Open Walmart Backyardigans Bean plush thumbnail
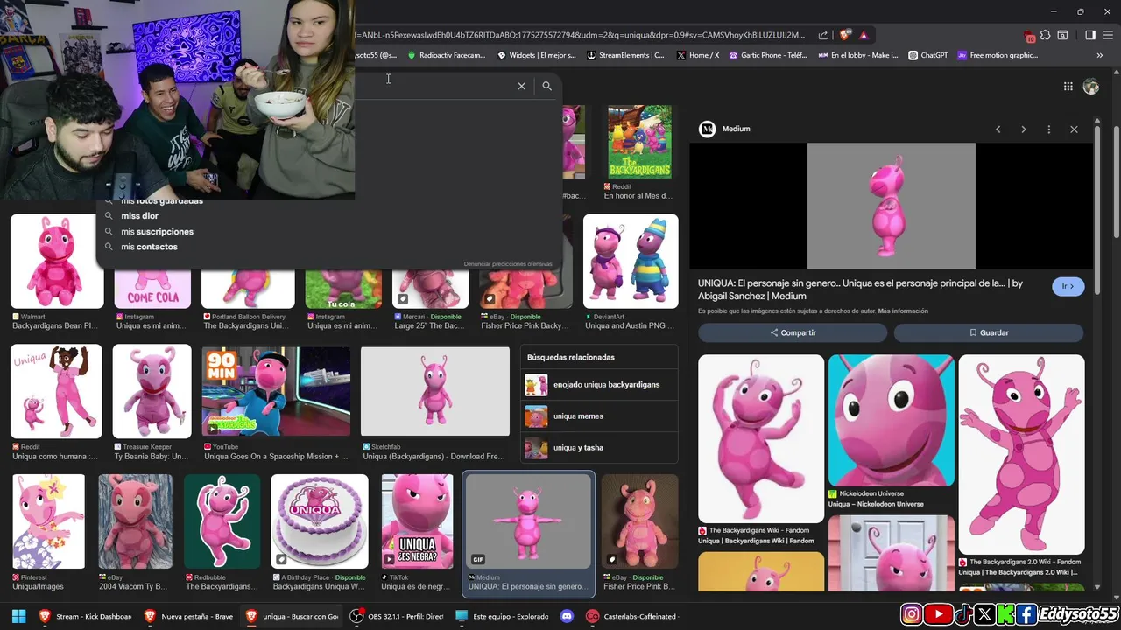 56,262
